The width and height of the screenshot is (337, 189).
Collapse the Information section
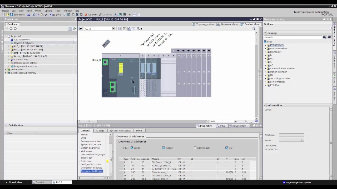265,105
